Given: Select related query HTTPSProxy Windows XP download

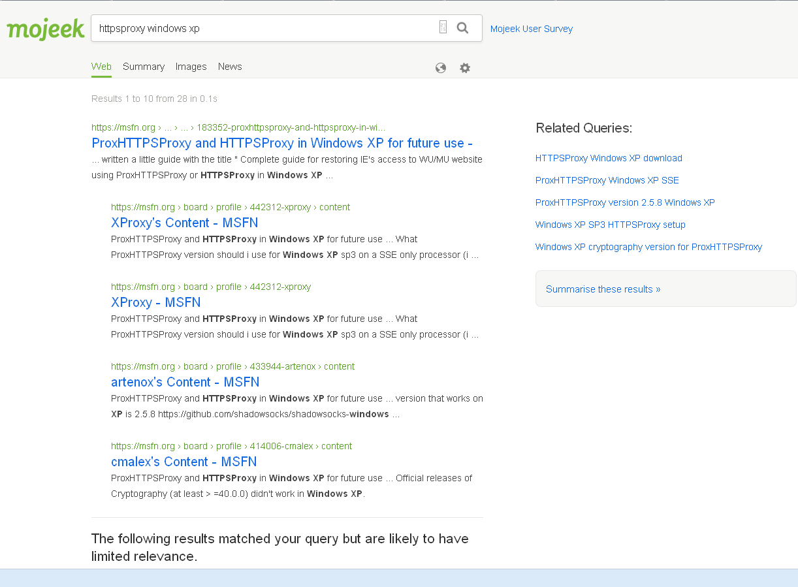Looking at the screenshot, I should click(609, 158).
